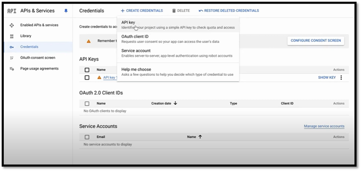
Task: Tick the checkbox for API key 1 row
Action: pyautogui.click(x=87, y=77)
